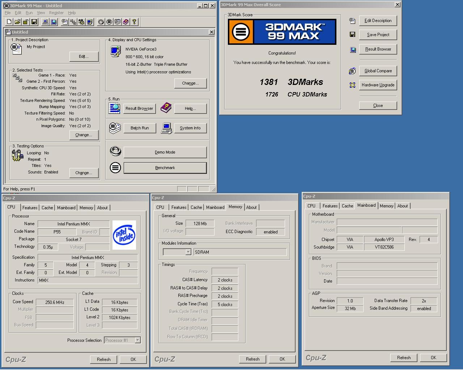Switch to Cache tab in Memory-tab Cpu-Z window

click(196, 207)
